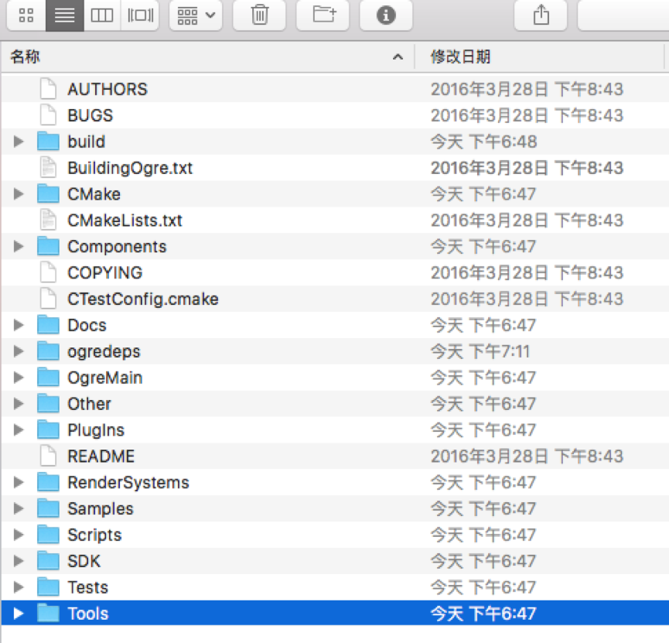Expand the selected Tools folder

coord(19,614)
